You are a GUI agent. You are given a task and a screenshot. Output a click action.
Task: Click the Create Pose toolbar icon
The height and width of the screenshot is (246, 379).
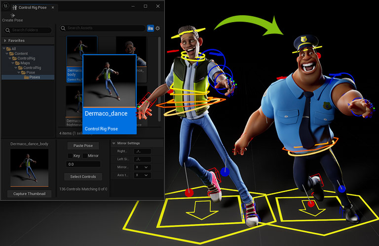pos(12,15)
